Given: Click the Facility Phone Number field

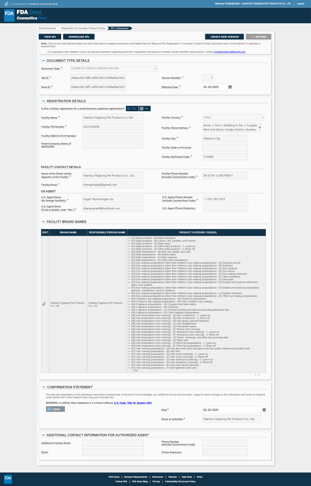Looking at the screenshot, I should (225, 175).
